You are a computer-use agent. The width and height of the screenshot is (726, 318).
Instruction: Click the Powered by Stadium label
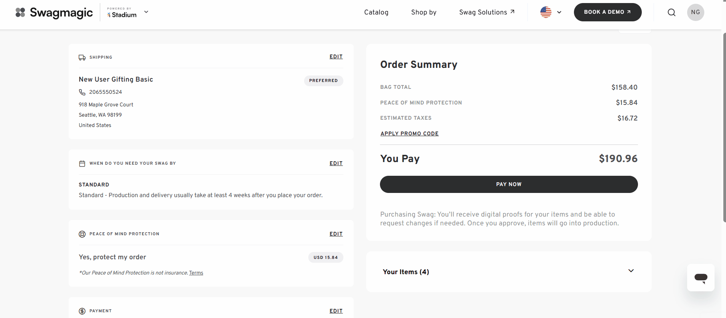[x=122, y=13]
